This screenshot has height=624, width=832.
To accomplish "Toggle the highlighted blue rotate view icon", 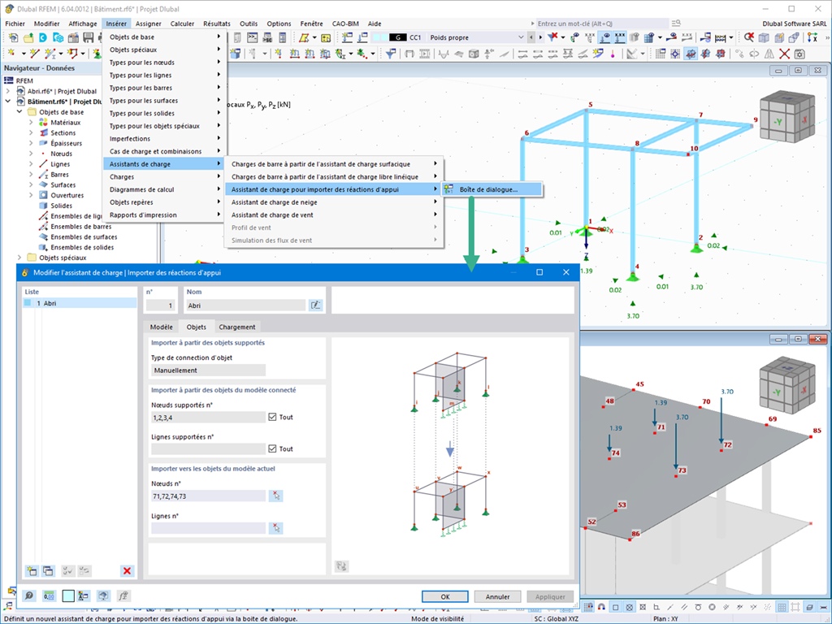I will (691, 54).
